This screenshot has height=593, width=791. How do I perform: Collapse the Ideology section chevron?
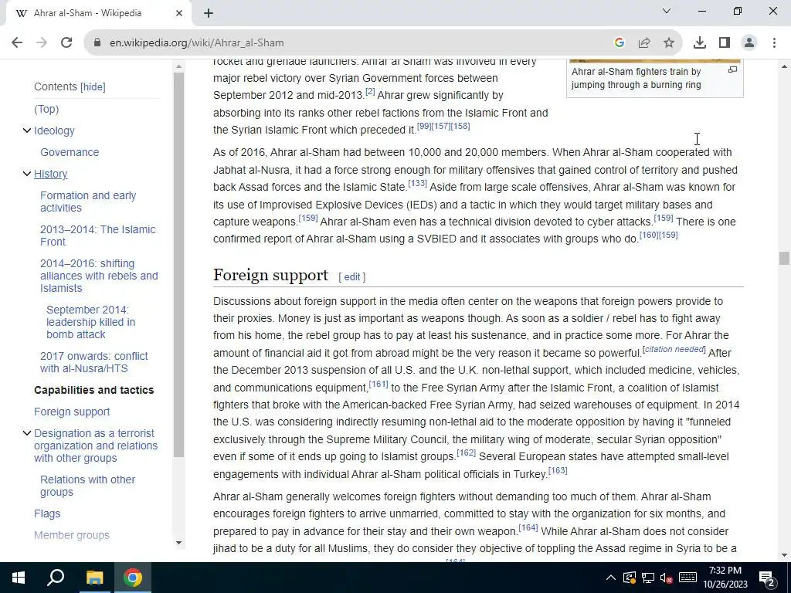[27, 130]
